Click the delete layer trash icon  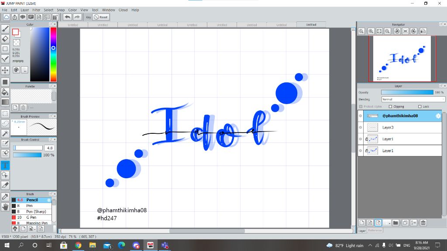pos(423,223)
